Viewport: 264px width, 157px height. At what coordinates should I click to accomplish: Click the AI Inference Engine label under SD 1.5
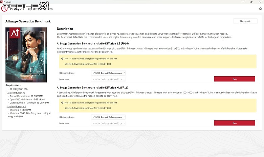point(67,73)
